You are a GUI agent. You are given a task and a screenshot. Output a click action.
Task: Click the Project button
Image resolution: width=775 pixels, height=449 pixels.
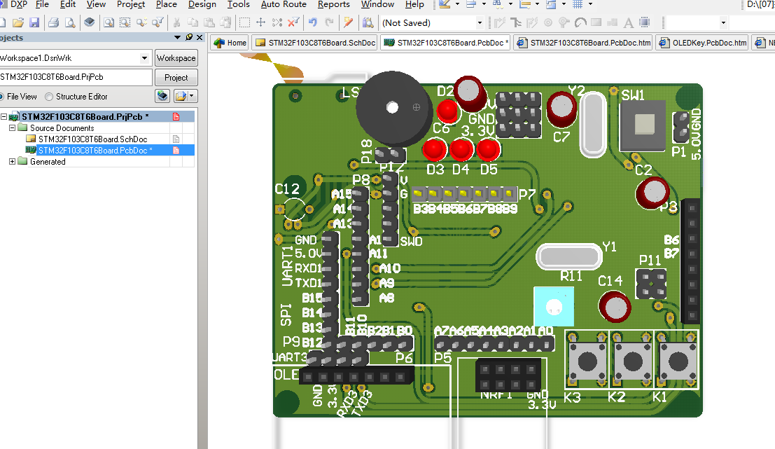(176, 78)
